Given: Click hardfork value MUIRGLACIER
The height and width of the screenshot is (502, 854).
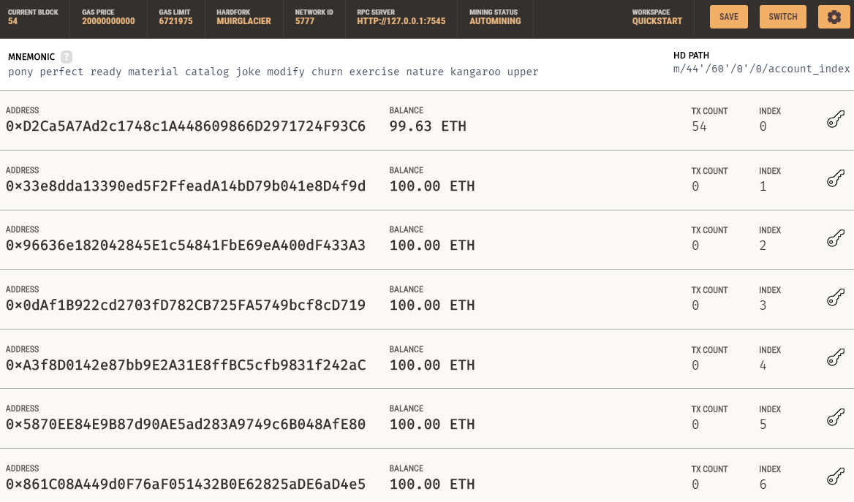Looking at the screenshot, I should [x=243, y=21].
